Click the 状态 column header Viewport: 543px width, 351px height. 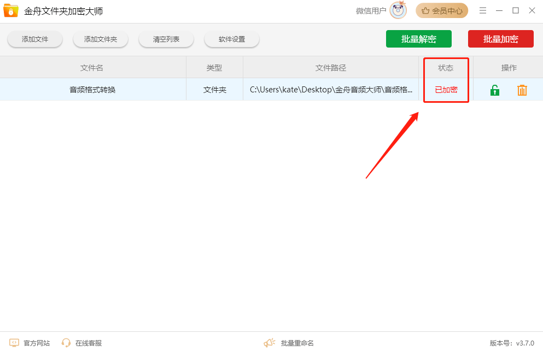[x=446, y=68]
